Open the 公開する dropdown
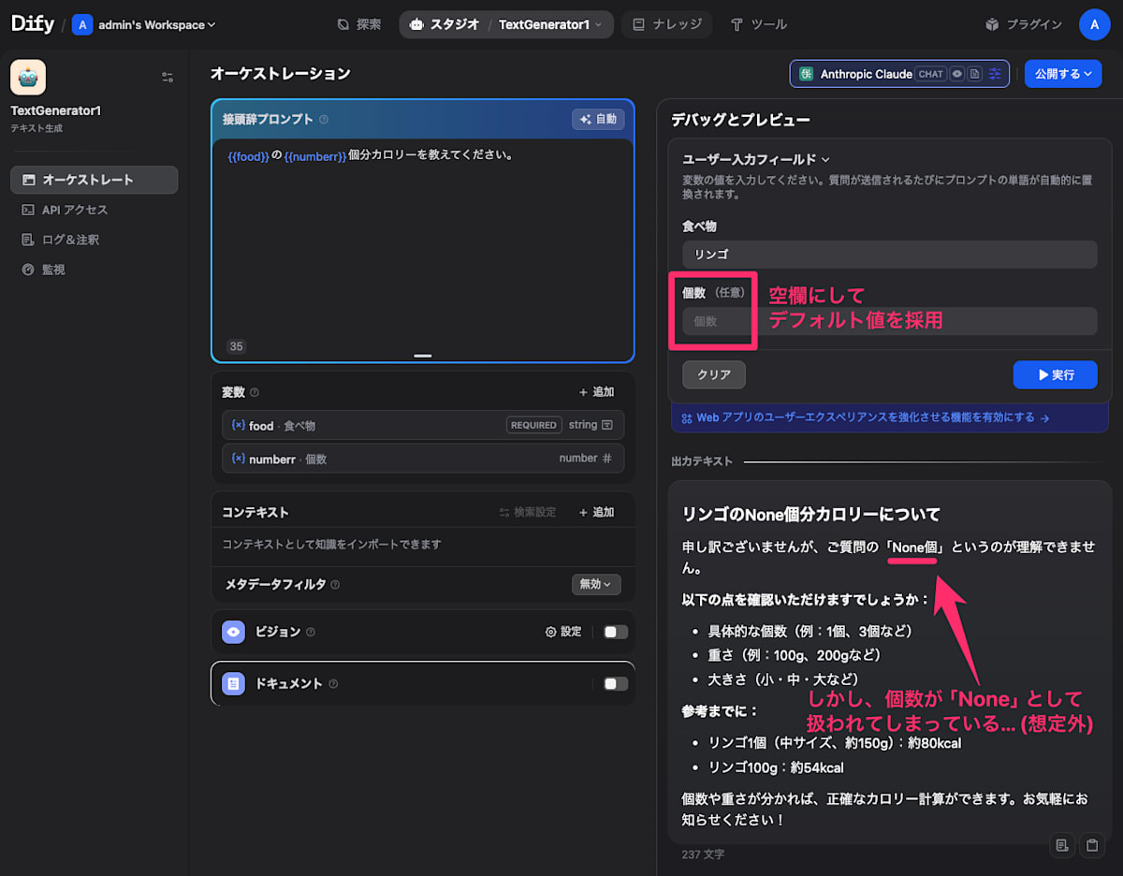This screenshot has height=876, width=1123. (1063, 74)
